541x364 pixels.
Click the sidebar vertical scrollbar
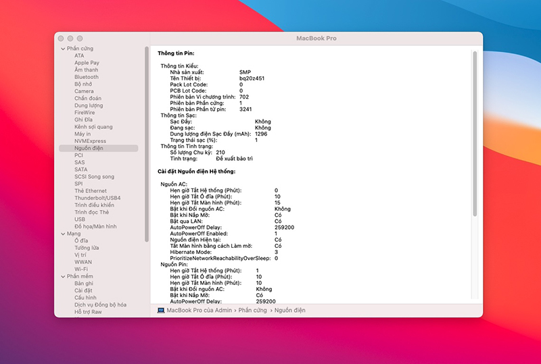pos(147,144)
